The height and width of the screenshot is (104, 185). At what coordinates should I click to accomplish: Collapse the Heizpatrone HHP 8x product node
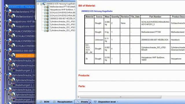(x=5, y=21)
